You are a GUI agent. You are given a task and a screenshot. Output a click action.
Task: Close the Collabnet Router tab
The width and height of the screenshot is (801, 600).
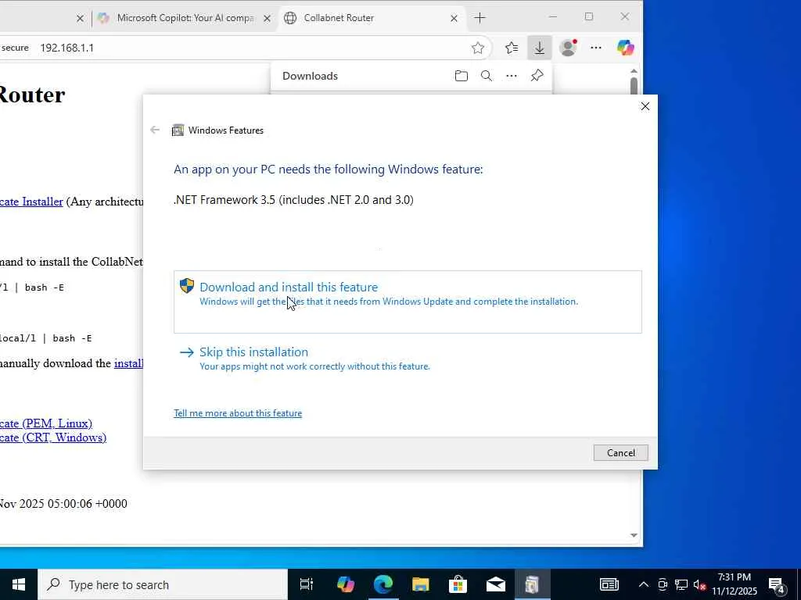(454, 19)
